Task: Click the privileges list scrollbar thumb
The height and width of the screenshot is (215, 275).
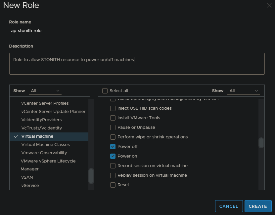Action: point(261,143)
